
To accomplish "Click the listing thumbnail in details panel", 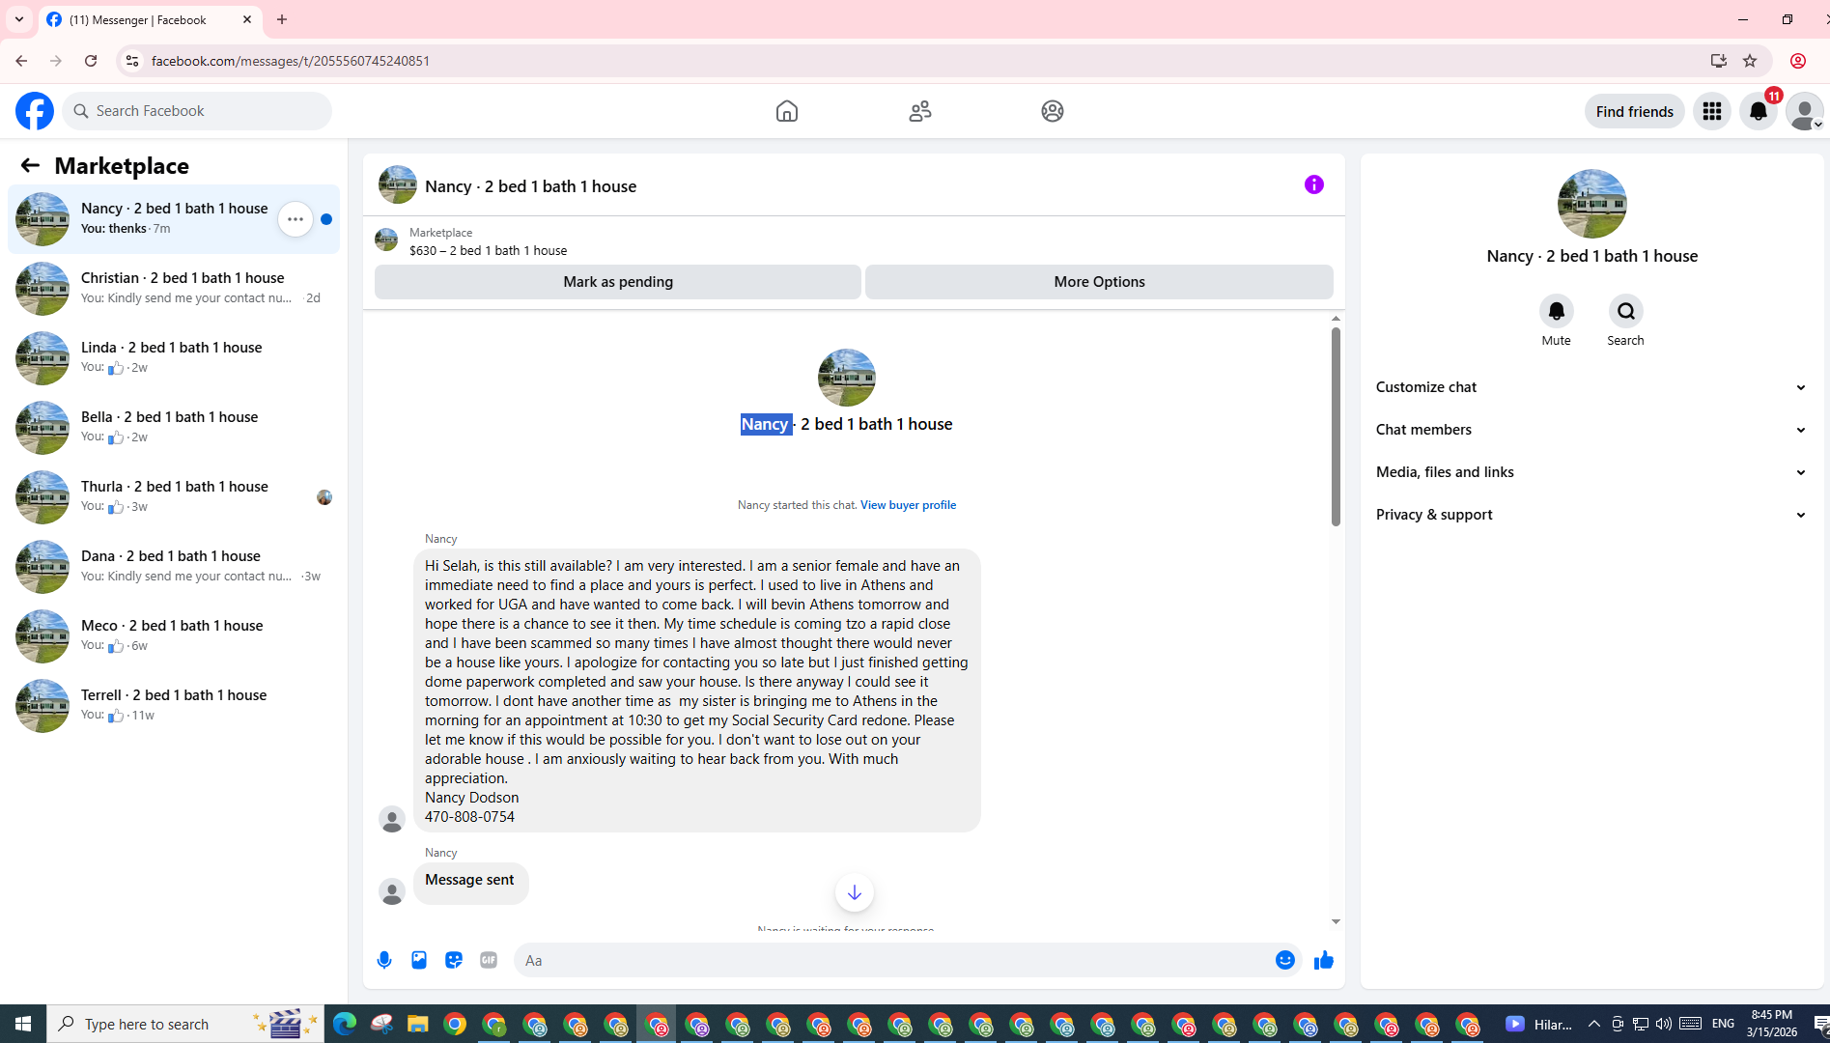I will coord(1592,204).
